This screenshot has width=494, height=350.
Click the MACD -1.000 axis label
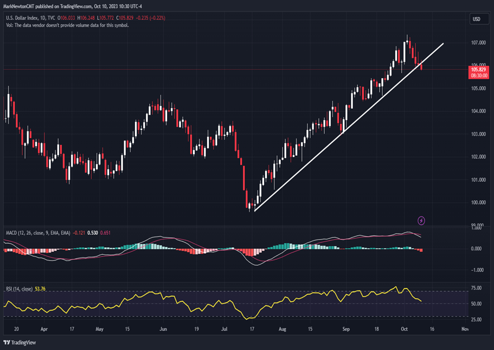476,270
